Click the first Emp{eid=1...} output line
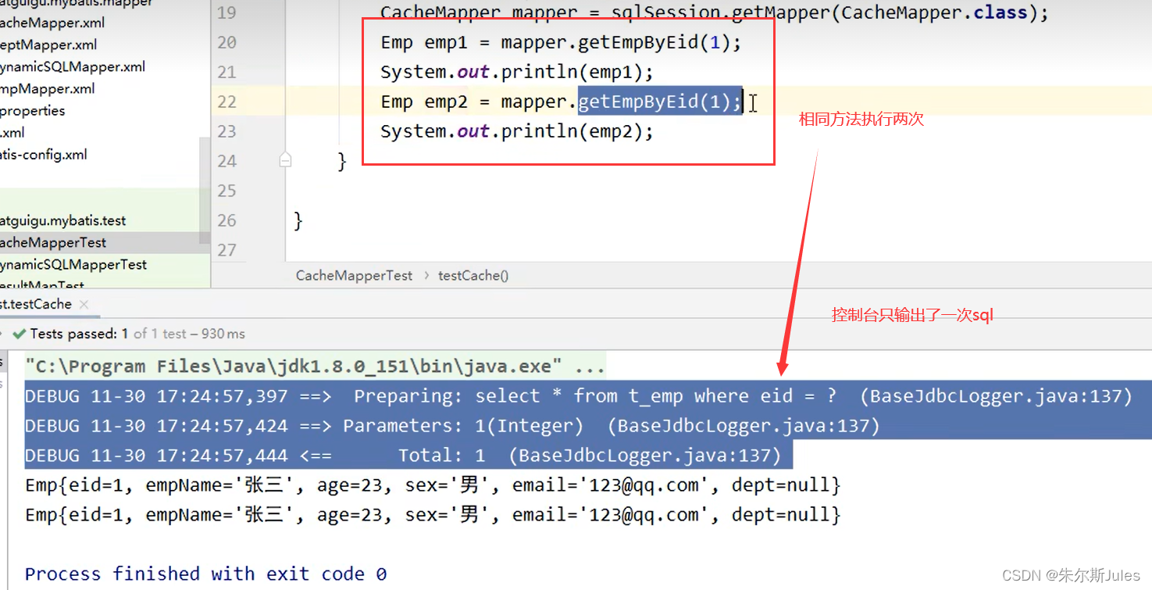The height and width of the screenshot is (590, 1152). [433, 485]
